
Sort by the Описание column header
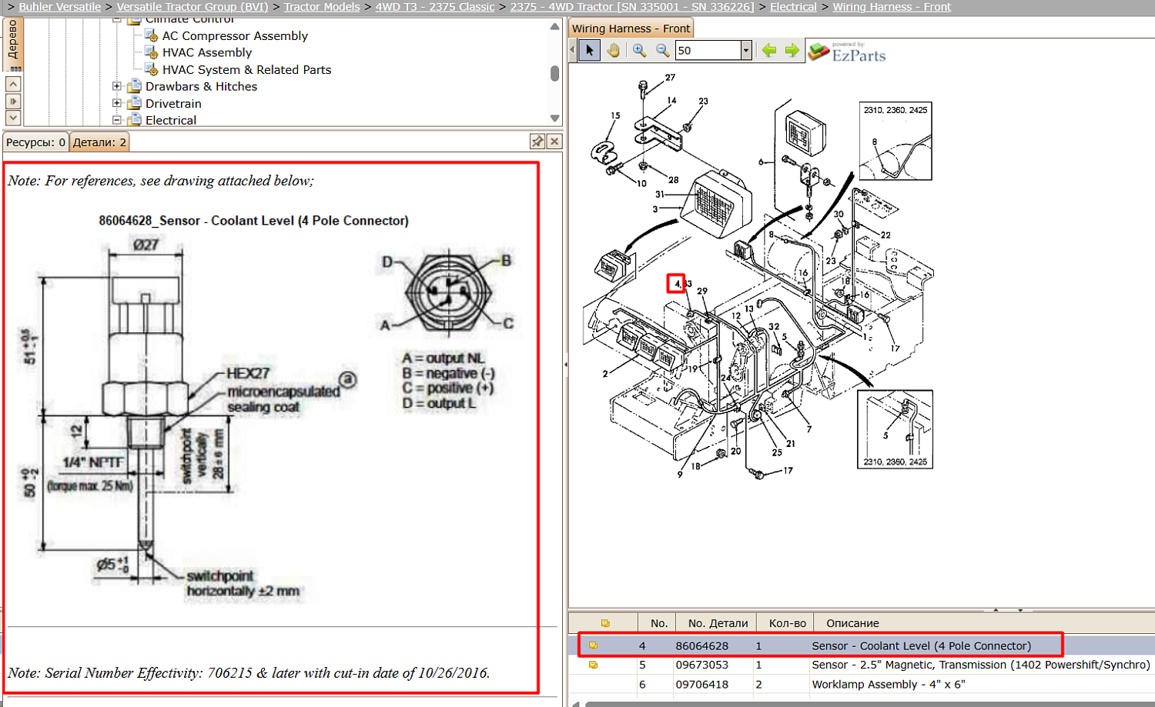pos(852,623)
